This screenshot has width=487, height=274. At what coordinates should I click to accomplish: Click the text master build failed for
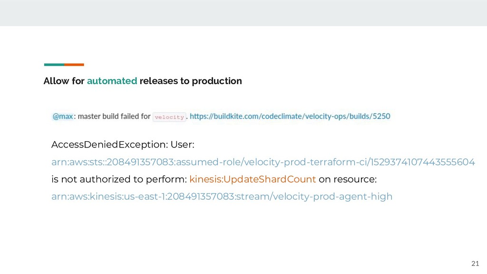[x=114, y=117]
